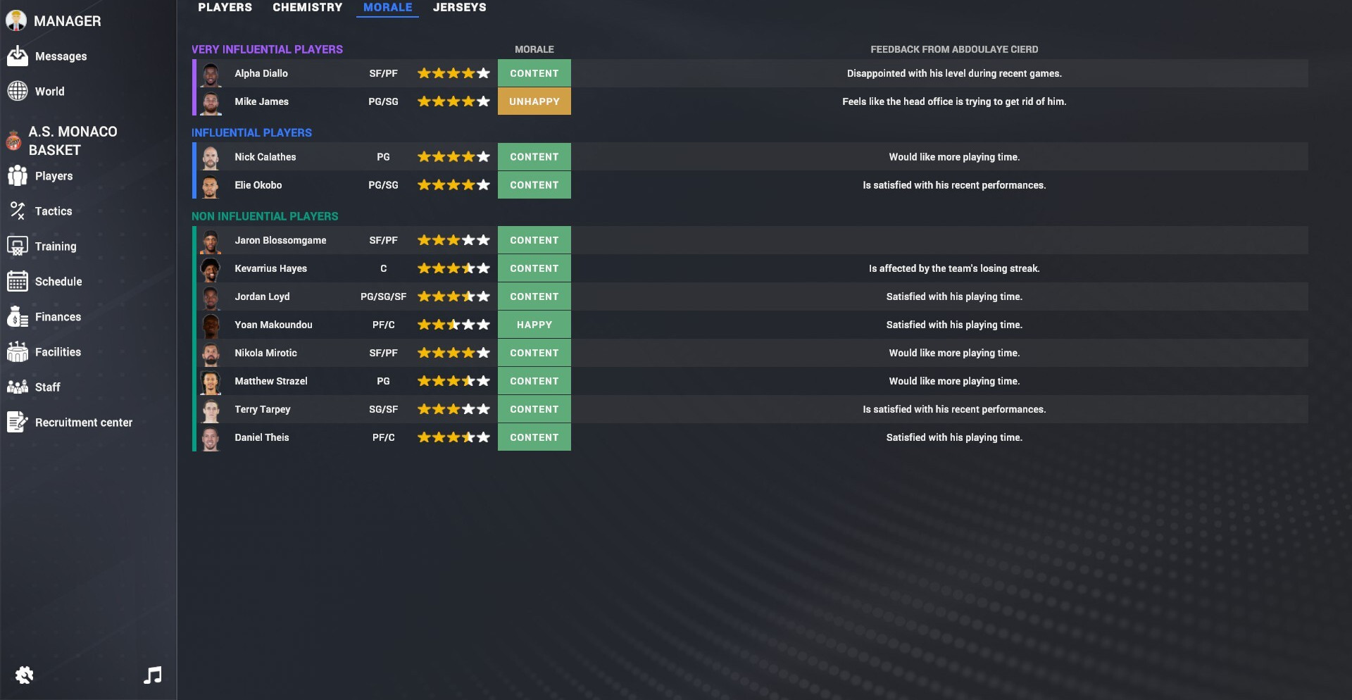Click Yoan Makoundou's Happy morale badge

534,325
